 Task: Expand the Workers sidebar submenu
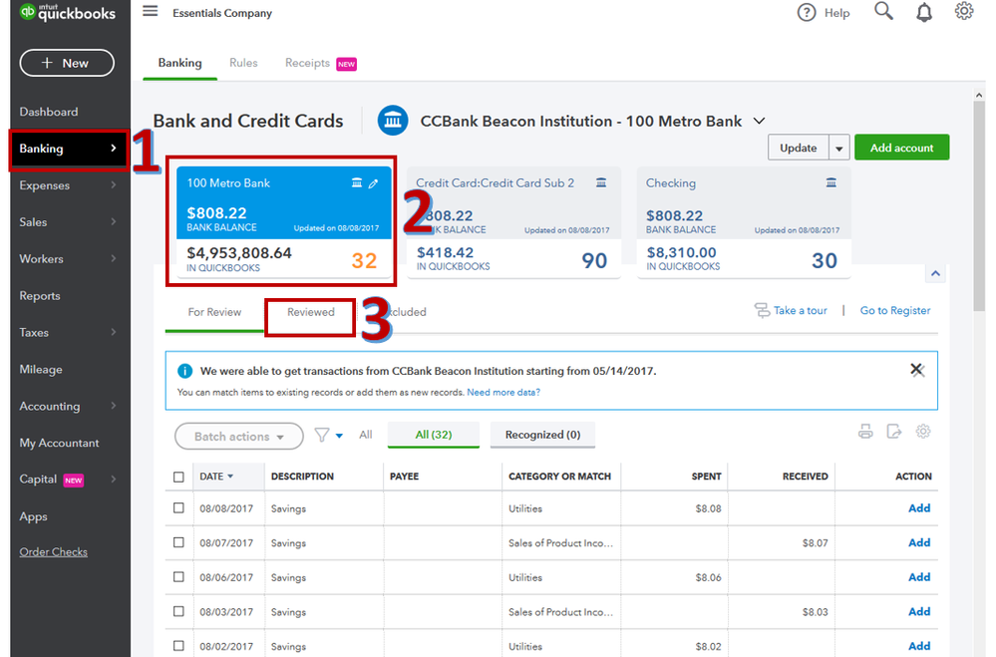point(114,258)
